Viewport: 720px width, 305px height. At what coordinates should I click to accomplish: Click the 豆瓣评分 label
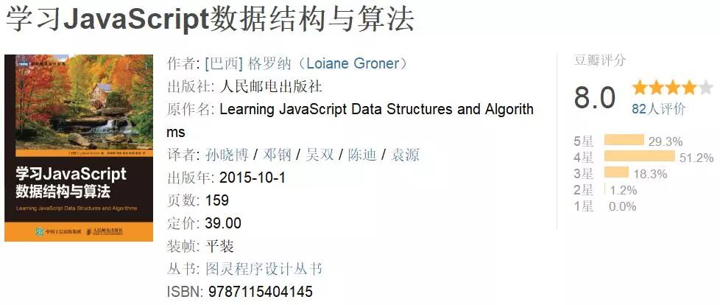[599, 60]
